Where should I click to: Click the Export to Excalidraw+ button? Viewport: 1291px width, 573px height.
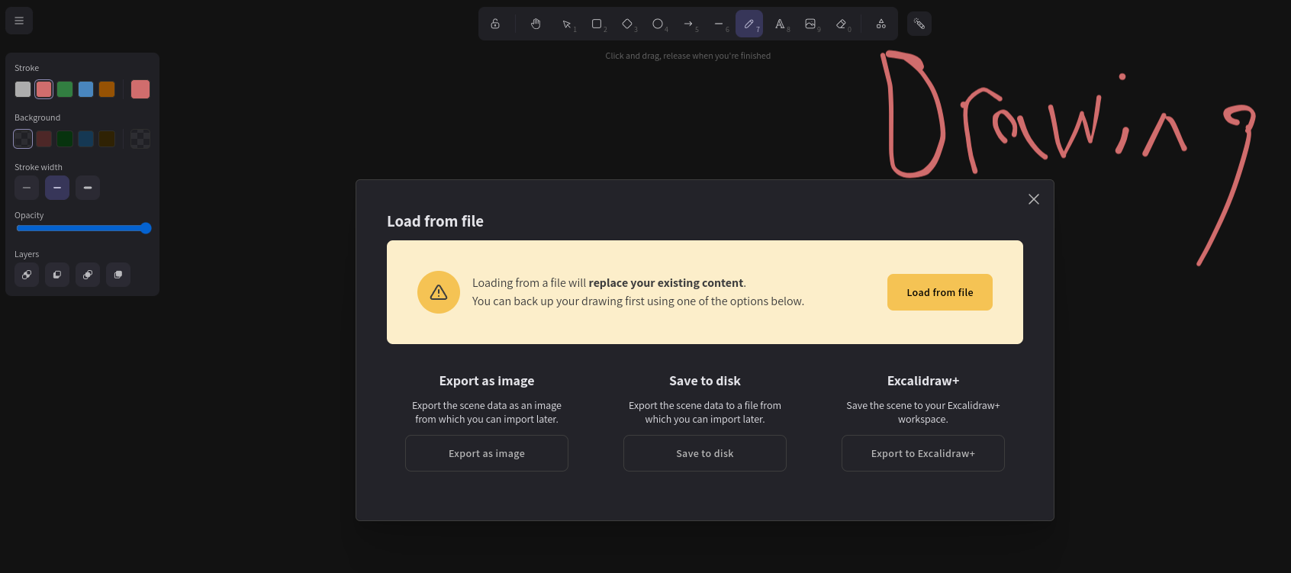pyautogui.click(x=923, y=453)
